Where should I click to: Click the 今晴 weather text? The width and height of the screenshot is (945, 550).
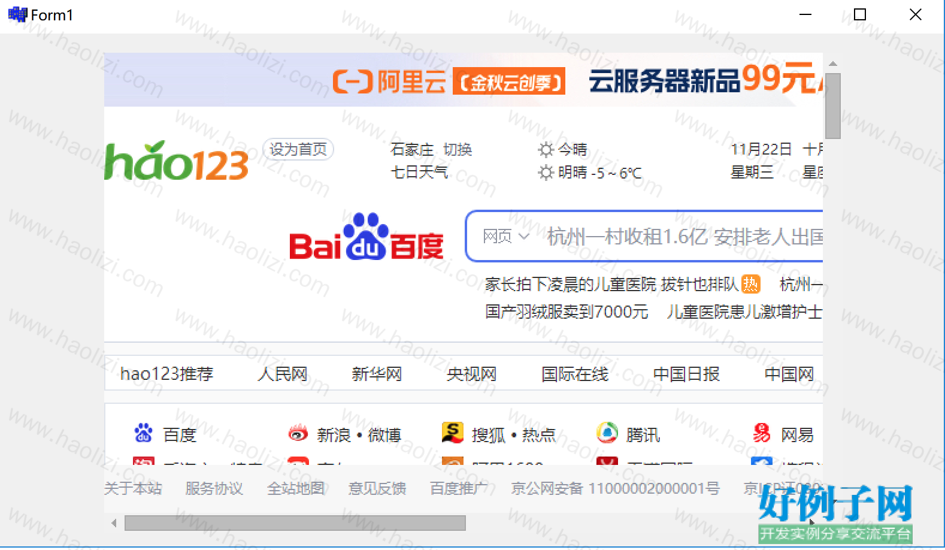[x=573, y=149]
